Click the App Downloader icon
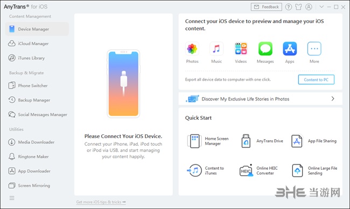Image resolution: width=350 pixels, height=209 pixels. (12, 171)
